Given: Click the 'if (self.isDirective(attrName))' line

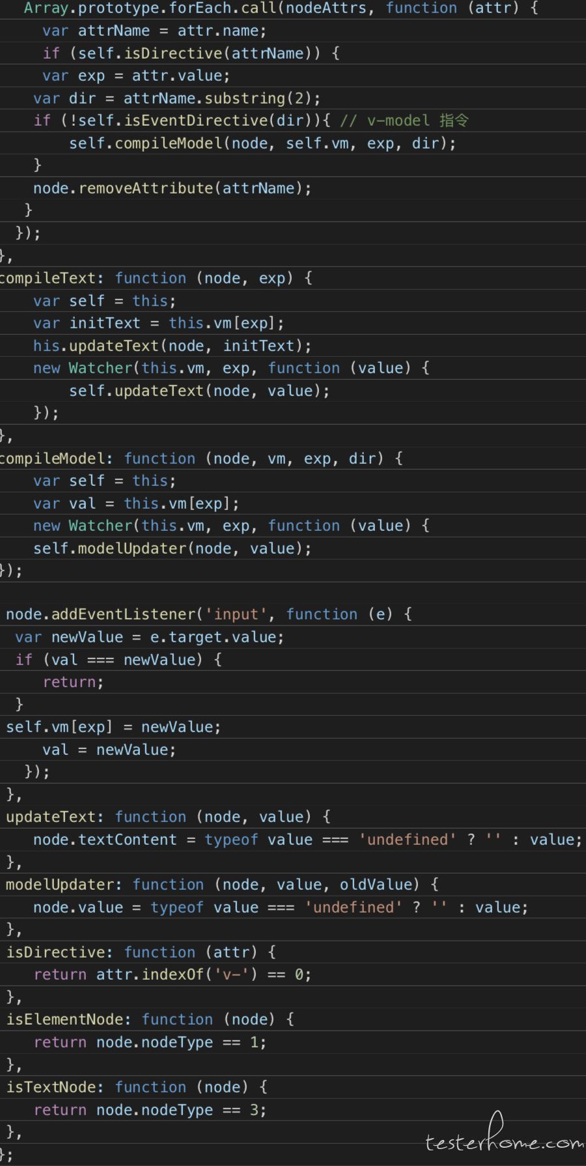Looking at the screenshot, I should coord(191,53).
